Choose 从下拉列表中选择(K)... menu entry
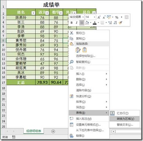The image size is (143, 141). click(x=89, y=130)
